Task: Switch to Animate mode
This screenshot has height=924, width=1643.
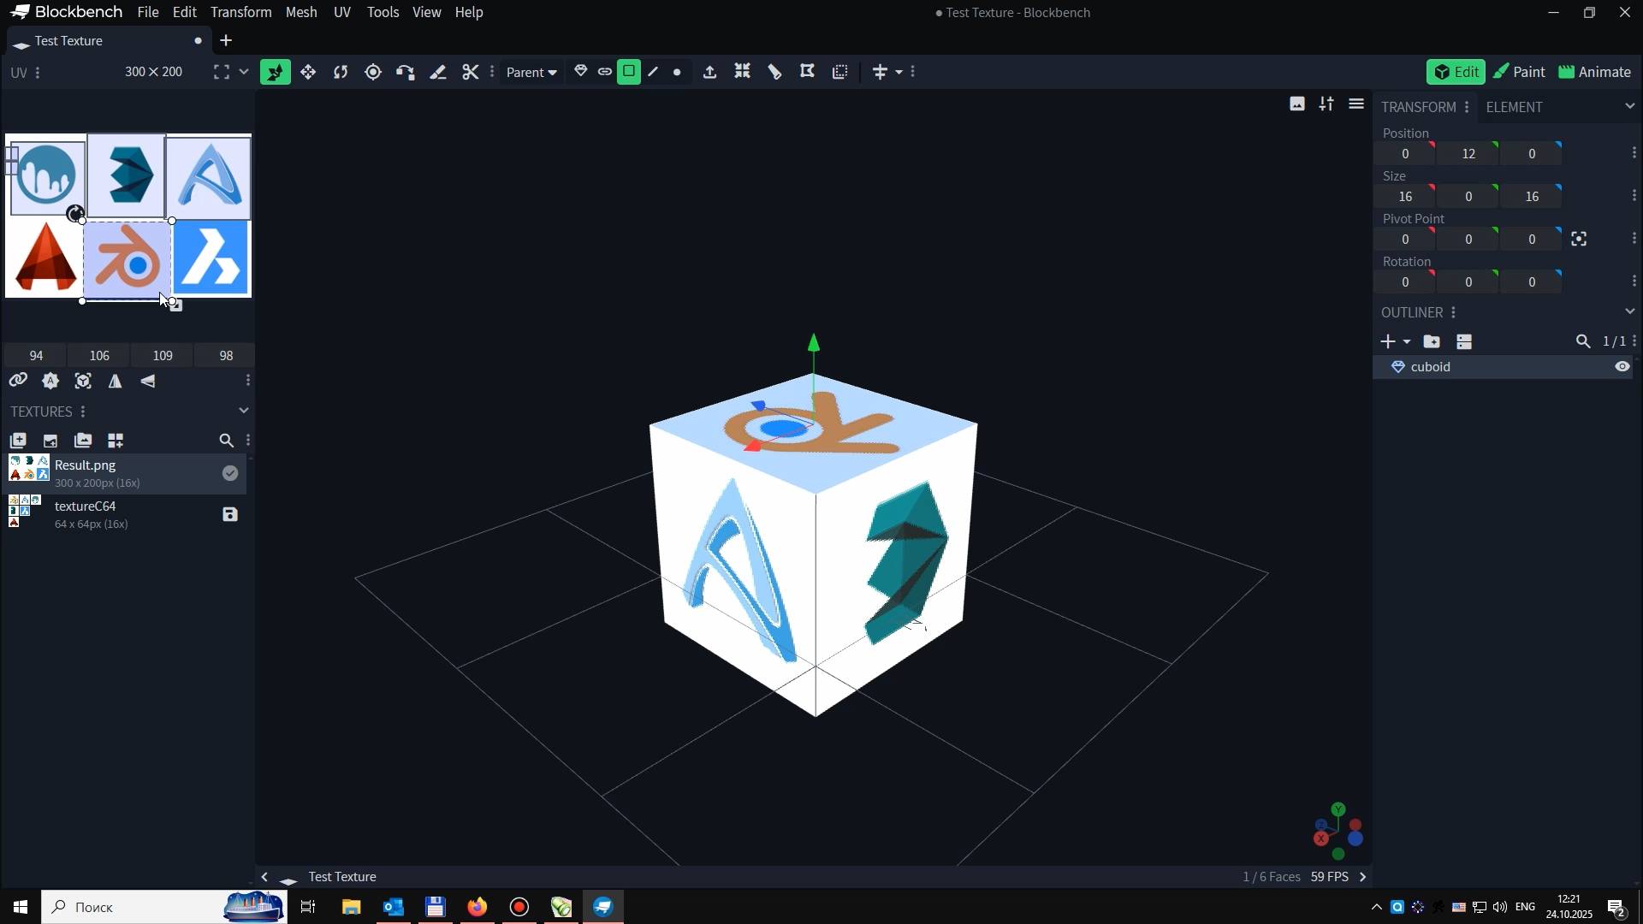Action: coord(1594,73)
